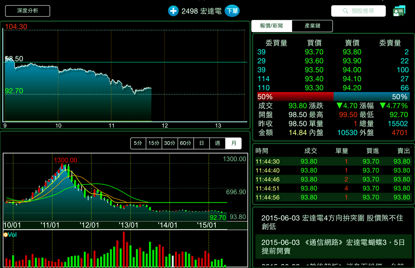Switch chart to 週 weekly period
This screenshot has width=415, height=268.
pyautogui.click(x=218, y=144)
